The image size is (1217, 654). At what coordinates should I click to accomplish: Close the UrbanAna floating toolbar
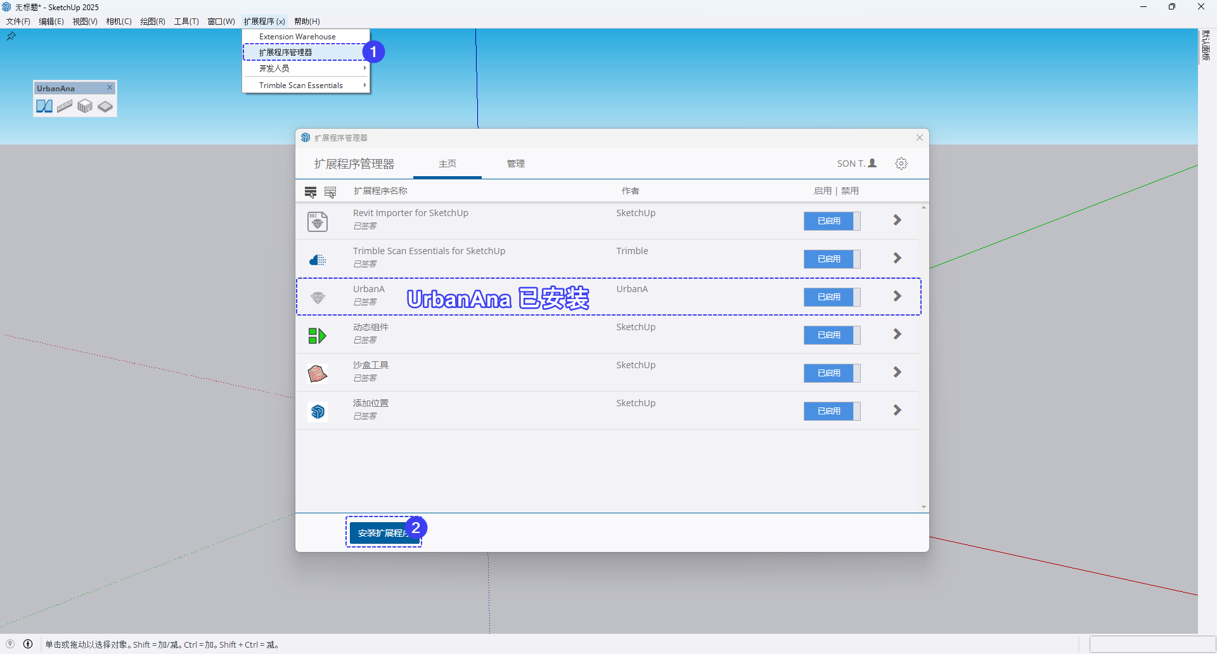110,87
